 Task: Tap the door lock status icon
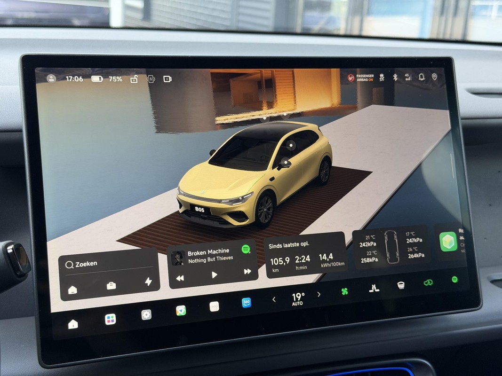pos(134,79)
